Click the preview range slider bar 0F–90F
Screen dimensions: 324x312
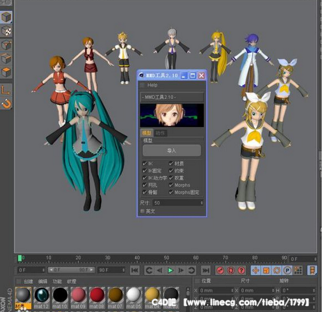(71, 270)
